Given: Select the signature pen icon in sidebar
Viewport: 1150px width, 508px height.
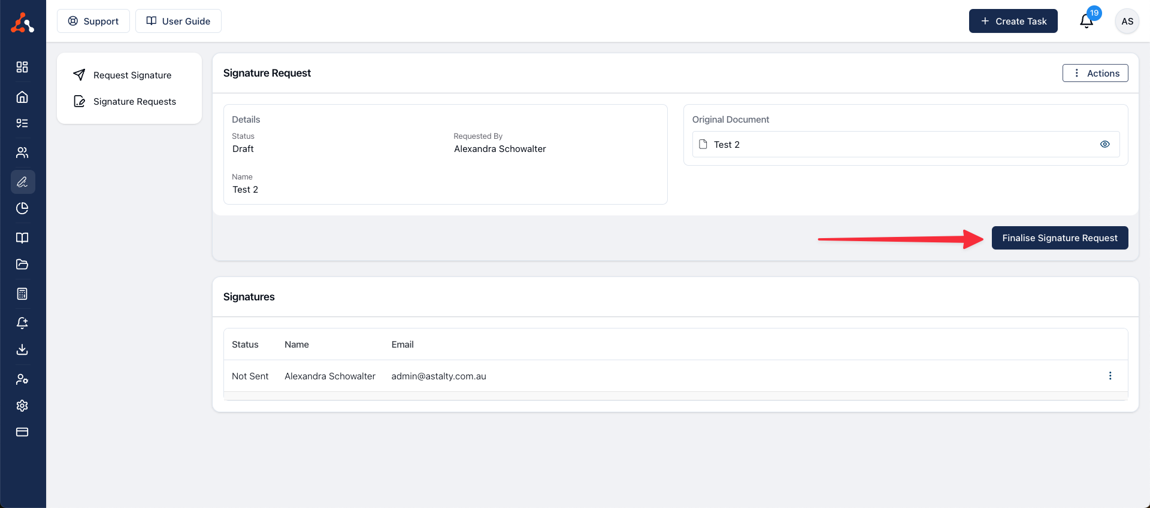Looking at the screenshot, I should point(22,182).
